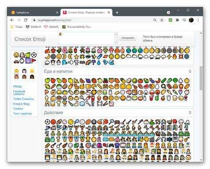Select the darkest skin tone face

point(32,77)
